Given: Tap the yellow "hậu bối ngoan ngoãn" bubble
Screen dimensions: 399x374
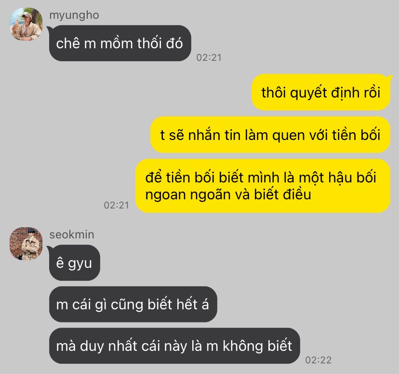Looking at the screenshot, I should point(263,186).
